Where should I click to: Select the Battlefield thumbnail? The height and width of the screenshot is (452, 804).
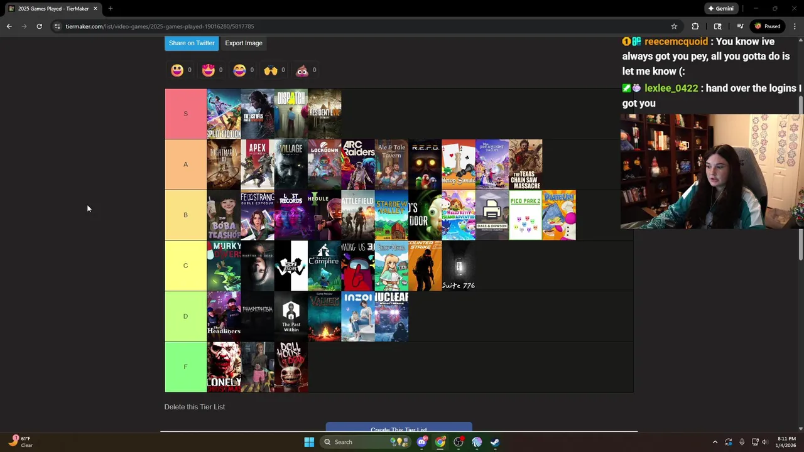coord(358,215)
